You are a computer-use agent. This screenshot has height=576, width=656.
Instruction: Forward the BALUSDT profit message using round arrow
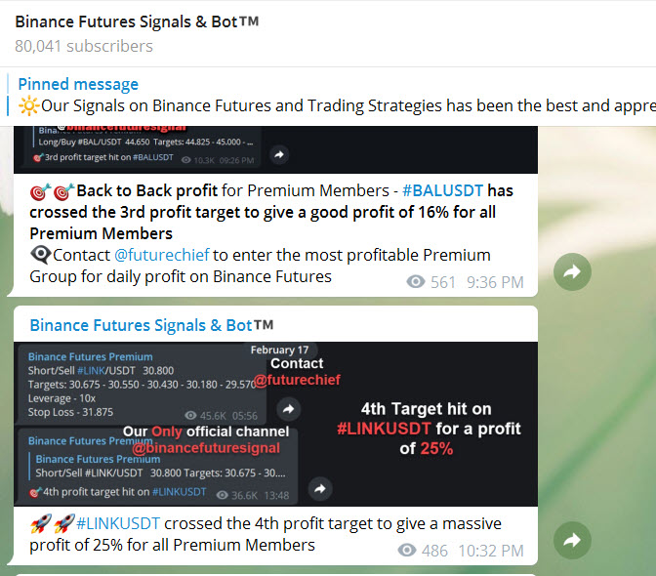pos(572,272)
